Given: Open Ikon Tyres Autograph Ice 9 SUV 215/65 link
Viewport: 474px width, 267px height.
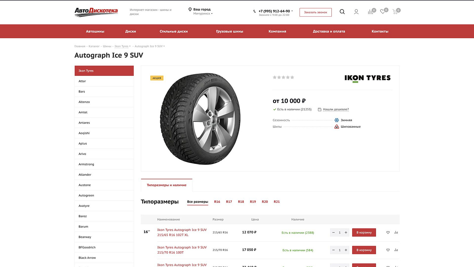Looking at the screenshot, I should (182, 233).
